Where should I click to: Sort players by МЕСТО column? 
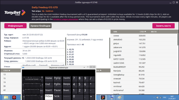point(154,32)
